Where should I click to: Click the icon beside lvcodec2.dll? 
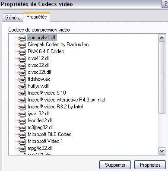pyautogui.click(x=22, y=121)
